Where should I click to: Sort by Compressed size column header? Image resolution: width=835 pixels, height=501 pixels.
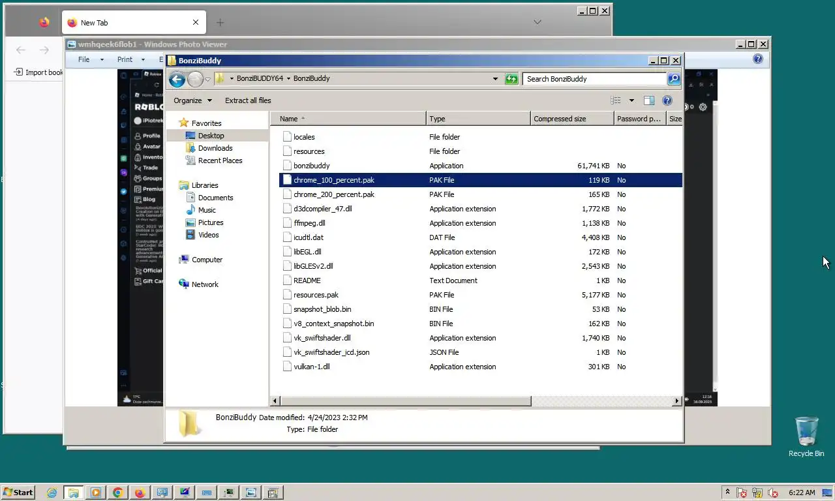click(x=572, y=119)
